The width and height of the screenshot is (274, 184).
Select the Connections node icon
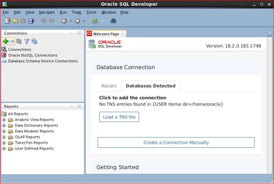[4, 49]
